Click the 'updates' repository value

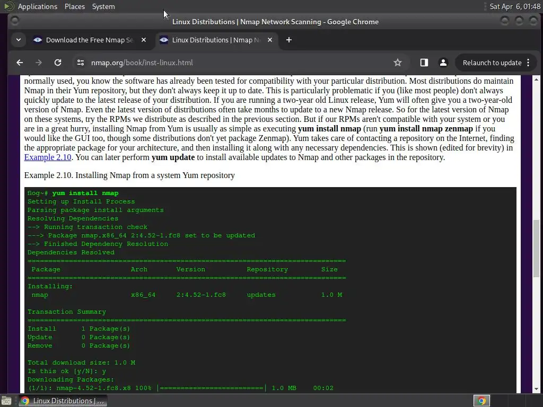[261, 295]
